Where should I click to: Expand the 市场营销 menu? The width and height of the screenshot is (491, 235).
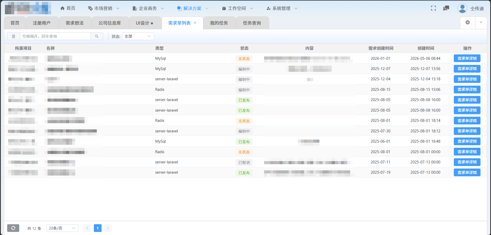click(104, 8)
